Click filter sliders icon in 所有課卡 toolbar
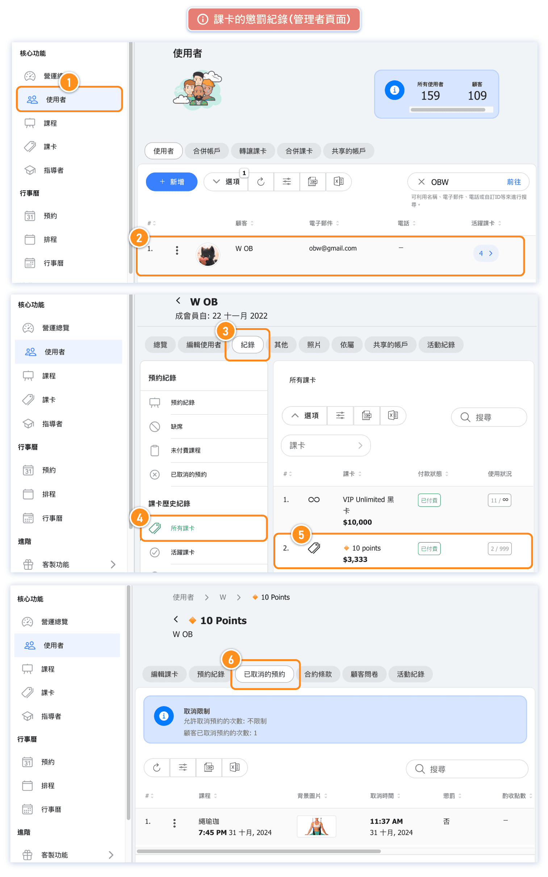Viewport: 548px width, 877px height. click(340, 415)
